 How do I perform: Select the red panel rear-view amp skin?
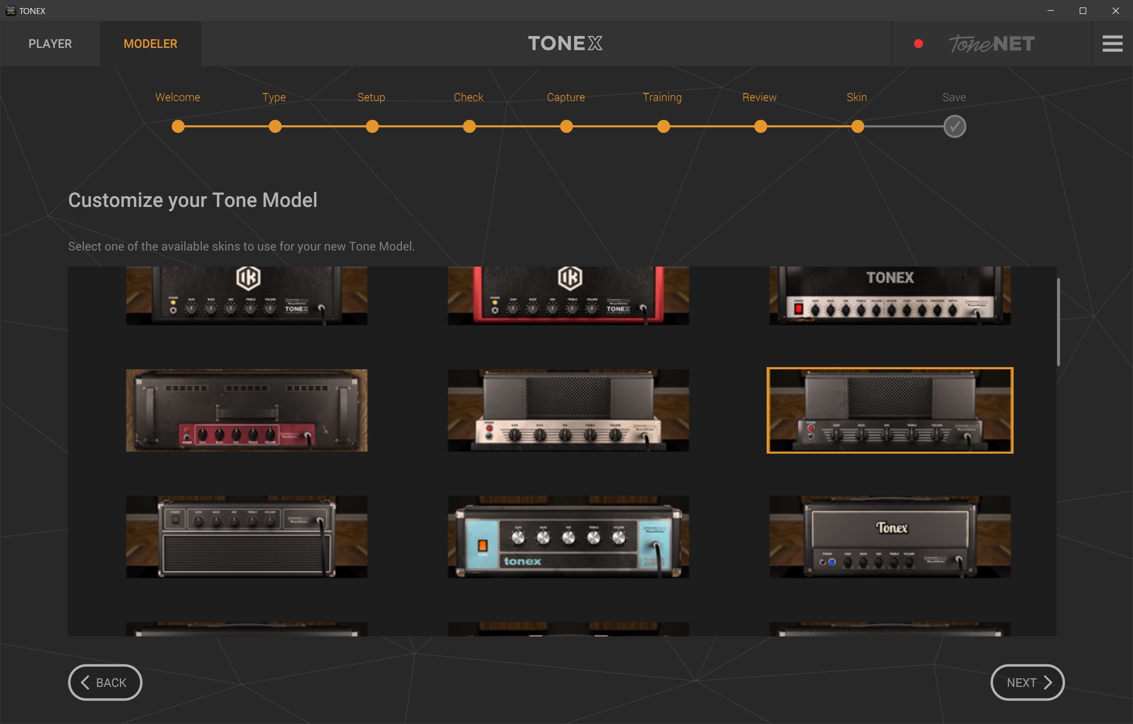[x=246, y=410]
